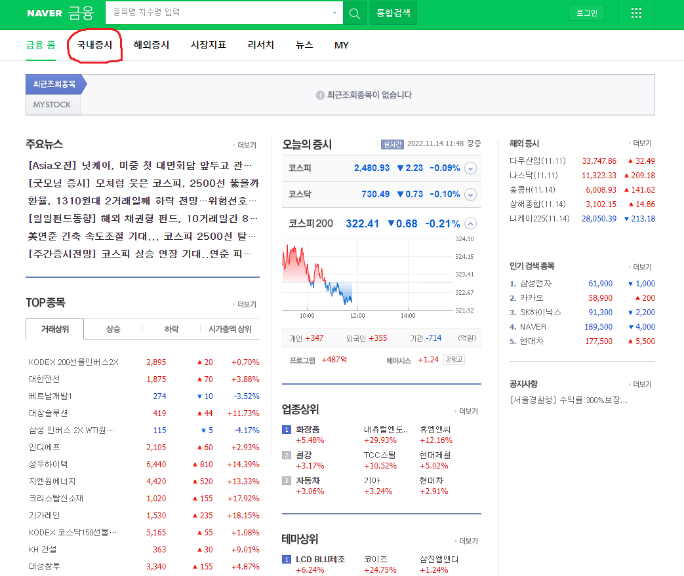684x576 pixels.
Task: Open the MY STOCK tab
Action: (52, 104)
